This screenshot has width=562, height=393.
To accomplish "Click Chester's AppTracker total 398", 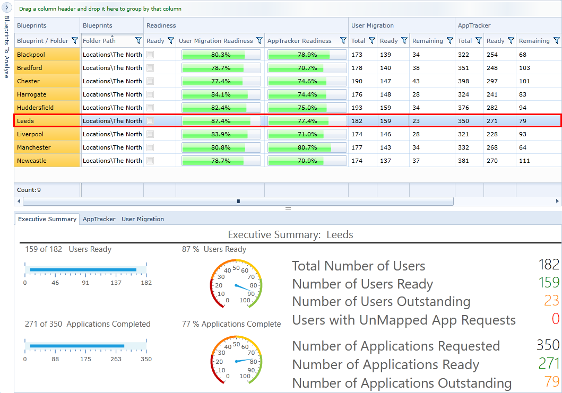I will click(x=463, y=81).
